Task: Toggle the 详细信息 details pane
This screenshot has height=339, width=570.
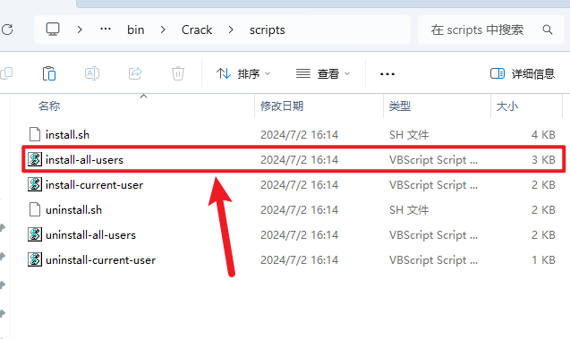Action: [x=523, y=73]
